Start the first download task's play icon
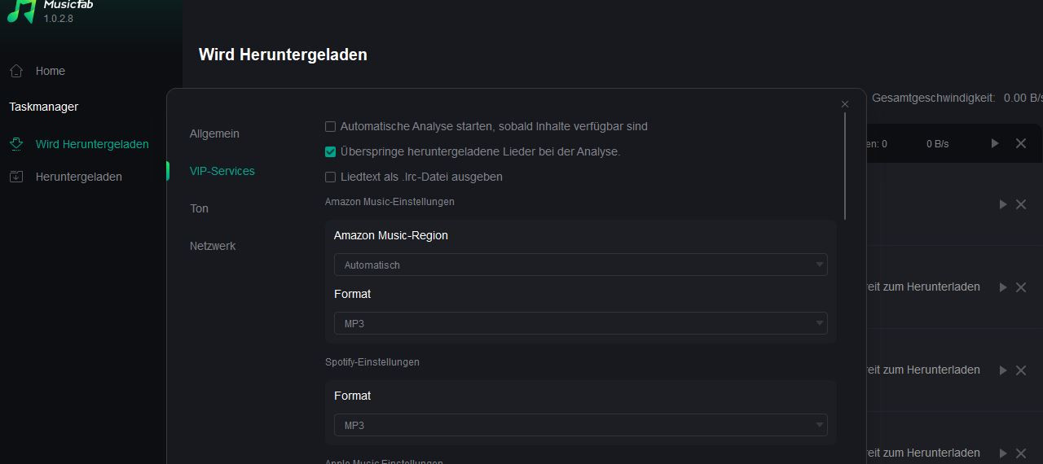This screenshot has height=464, width=1043. 1003,204
